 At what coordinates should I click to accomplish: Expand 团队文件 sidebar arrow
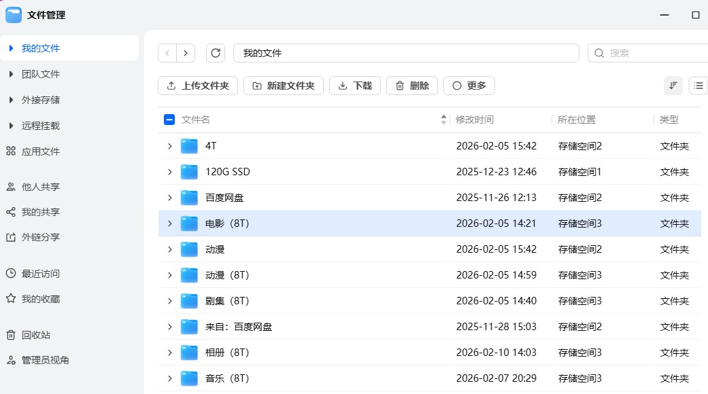coord(12,74)
